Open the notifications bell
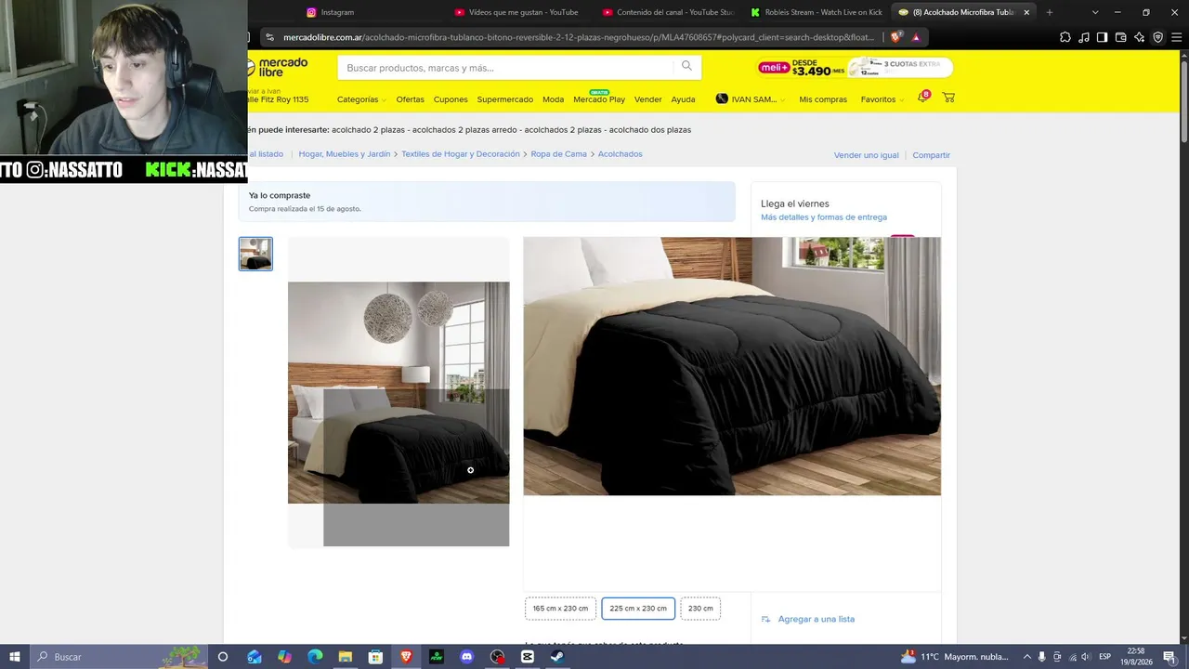Screen dimensions: 1189x669 pyautogui.click(x=922, y=98)
